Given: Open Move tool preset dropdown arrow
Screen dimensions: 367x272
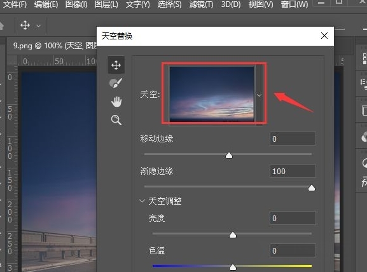Looking at the screenshot, I should click(38, 25).
